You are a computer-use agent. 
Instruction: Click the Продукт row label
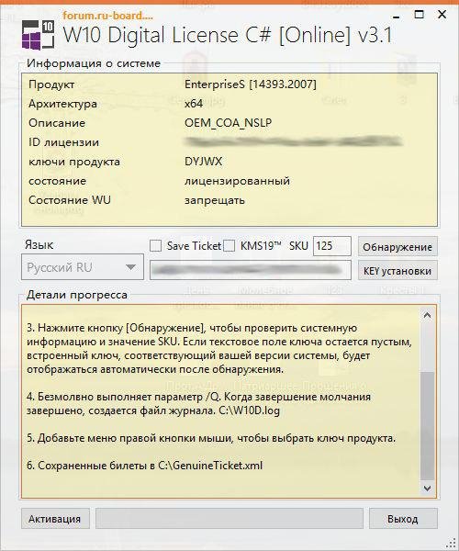[x=51, y=84]
